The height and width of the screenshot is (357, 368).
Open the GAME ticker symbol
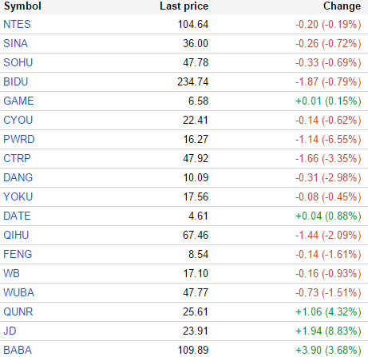tap(18, 101)
